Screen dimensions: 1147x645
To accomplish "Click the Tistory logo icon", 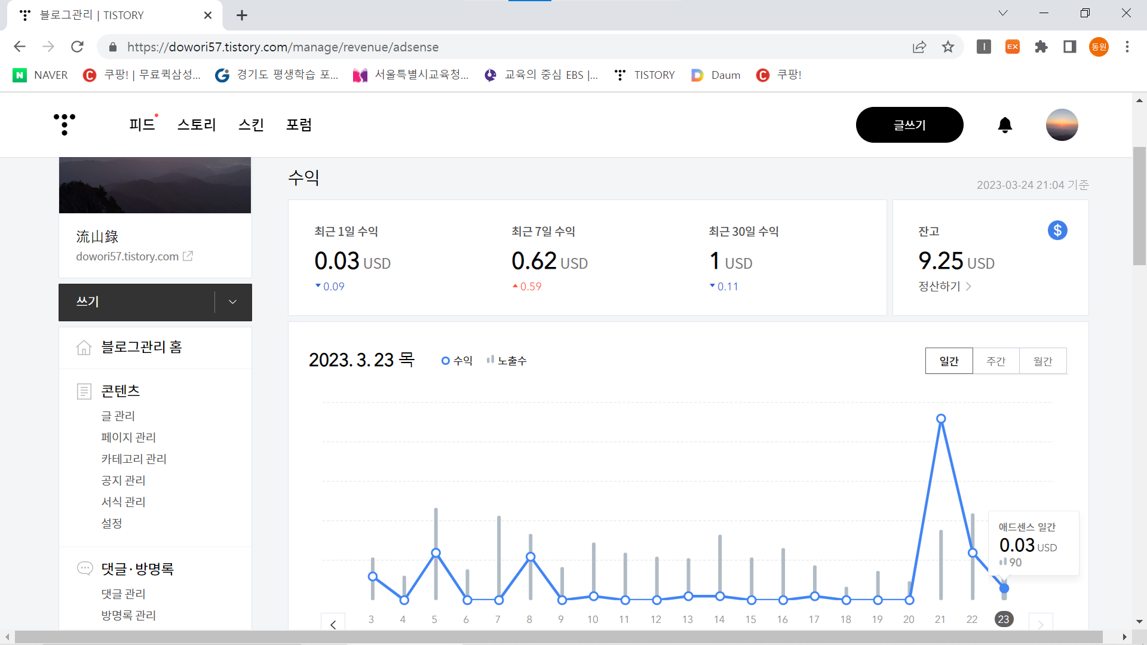I will pyautogui.click(x=64, y=124).
